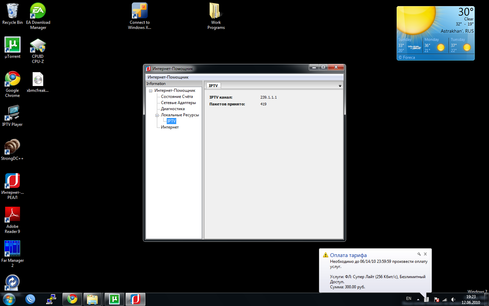Open the IPTV panel dropdown arrow

pos(340,86)
